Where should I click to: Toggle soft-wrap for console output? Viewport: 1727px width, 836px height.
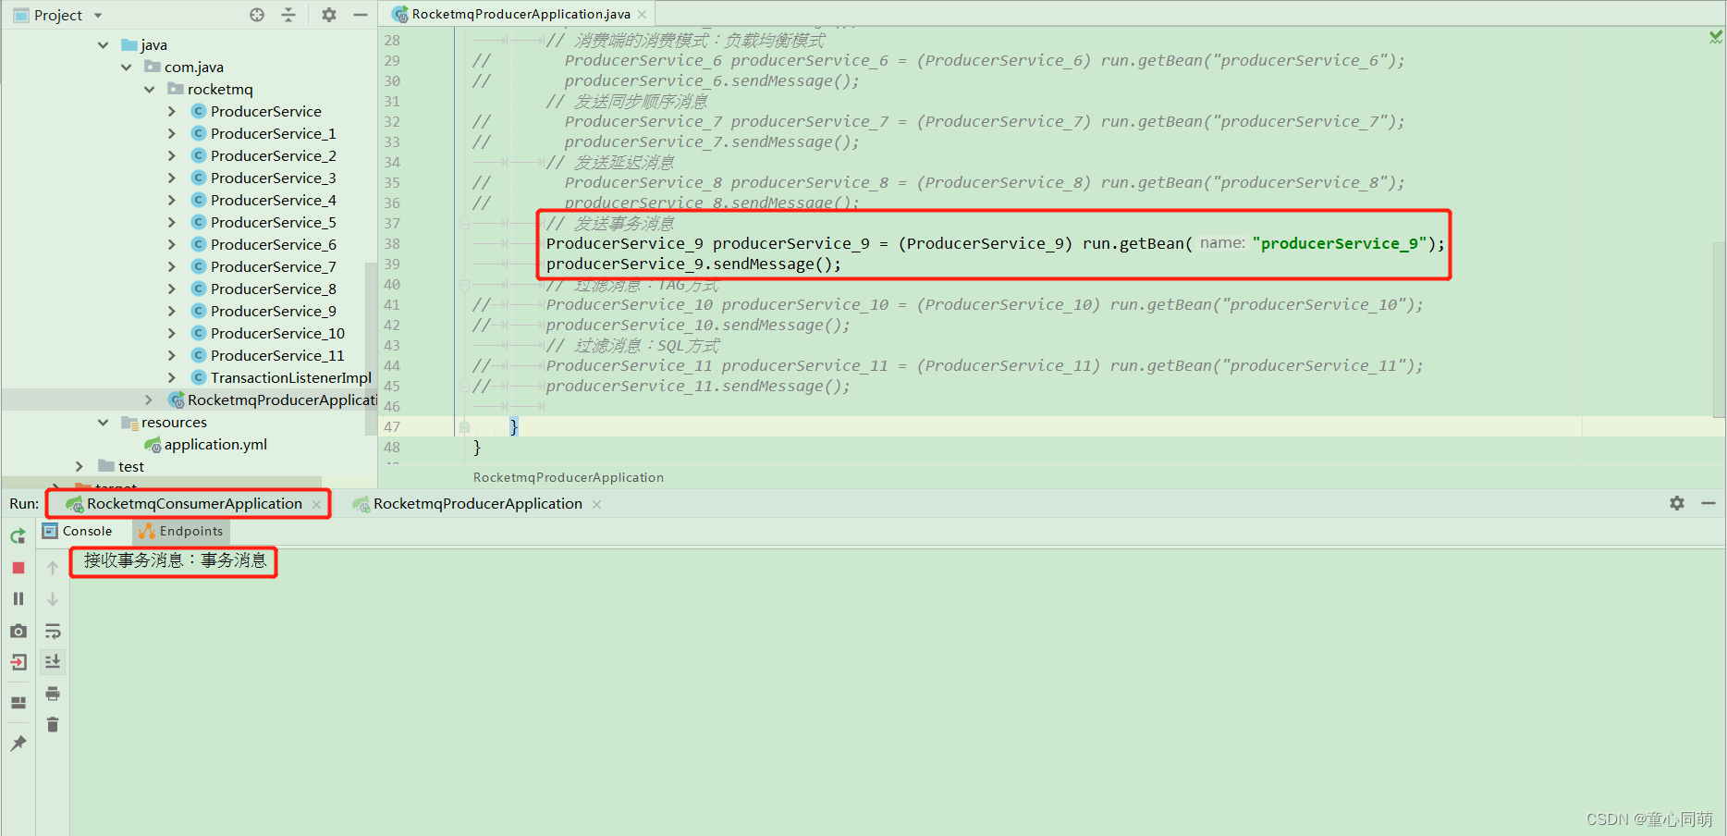coord(53,631)
